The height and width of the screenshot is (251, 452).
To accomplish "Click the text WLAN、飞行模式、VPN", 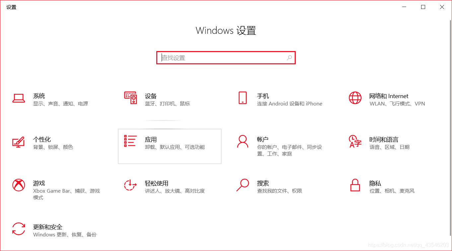I will coord(397,104).
